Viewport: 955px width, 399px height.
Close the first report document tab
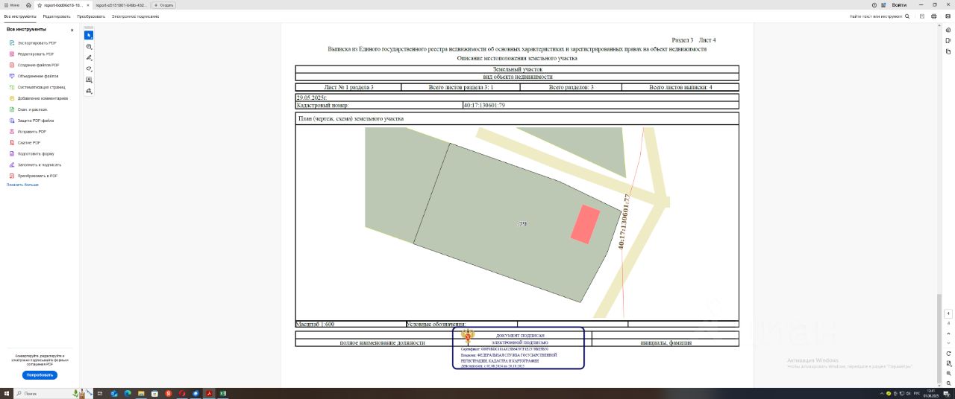click(x=87, y=4)
